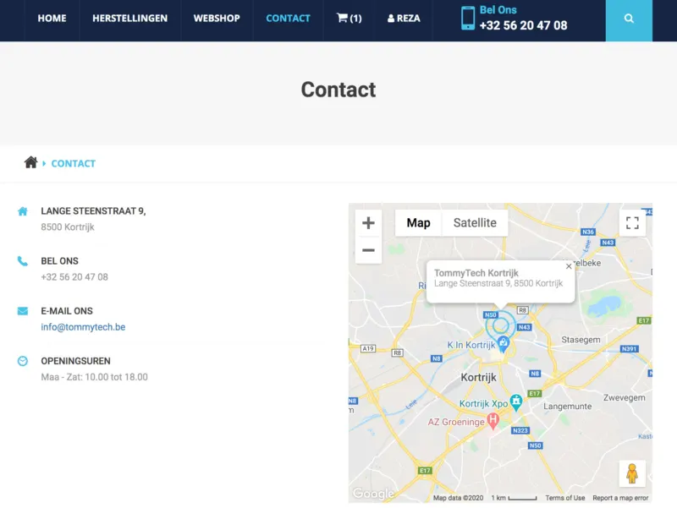This screenshot has width=677, height=508.
Task: Click the Stasegem label on the map
Action: click(x=581, y=340)
